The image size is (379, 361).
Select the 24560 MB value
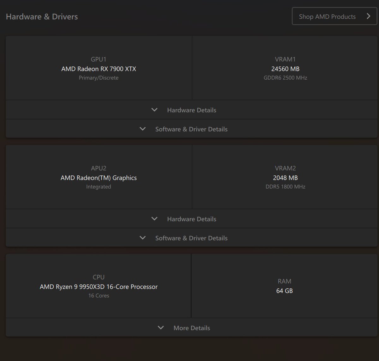(285, 69)
